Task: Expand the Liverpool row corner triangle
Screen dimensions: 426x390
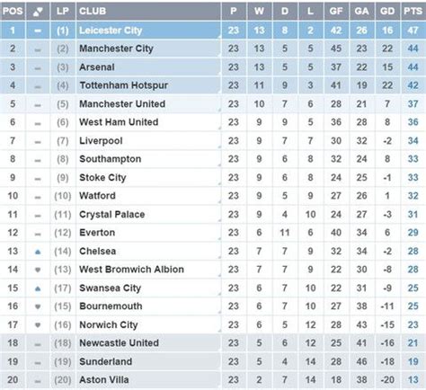Action: point(219,147)
